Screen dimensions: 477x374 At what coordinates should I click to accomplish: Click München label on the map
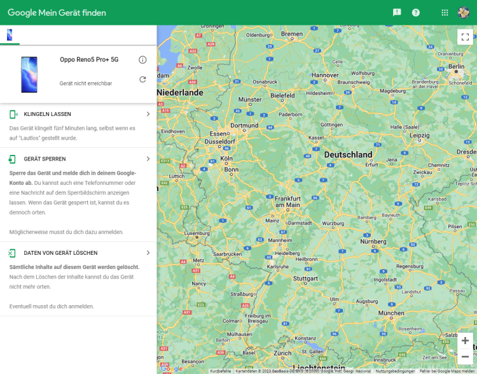pos(391,313)
